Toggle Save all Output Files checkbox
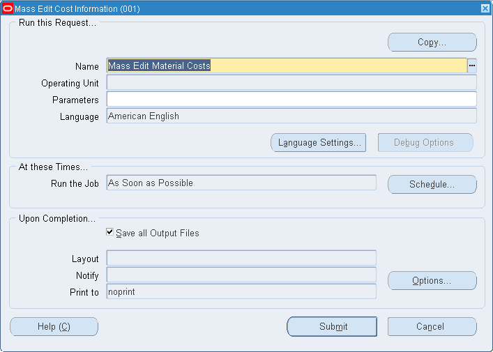493x352 pixels. tap(109, 232)
